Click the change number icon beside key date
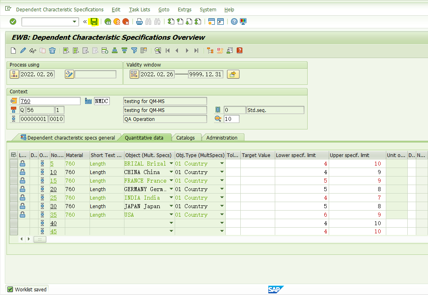The width and height of the screenshot is (428, 295). (x=69, y=74)
